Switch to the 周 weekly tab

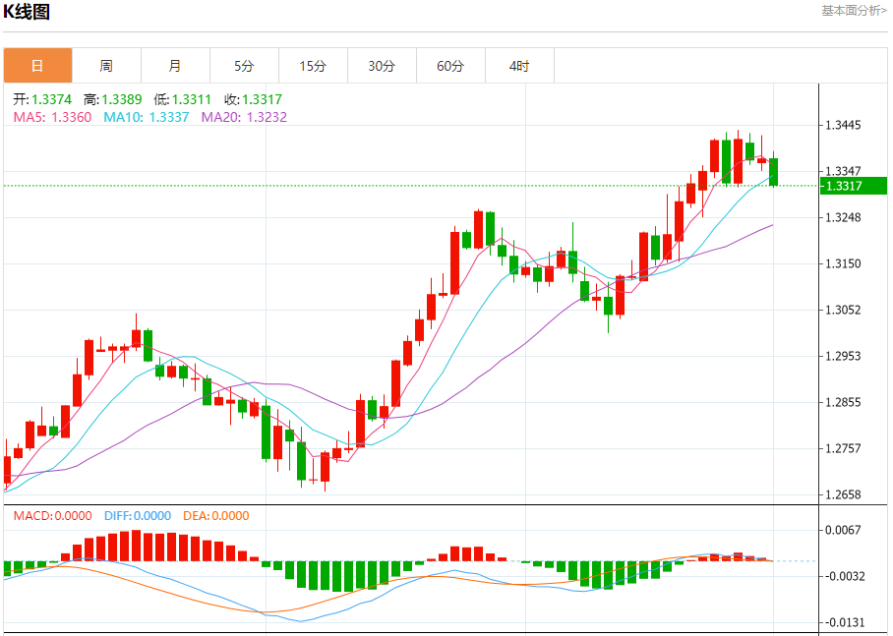(x=106, y=66)
